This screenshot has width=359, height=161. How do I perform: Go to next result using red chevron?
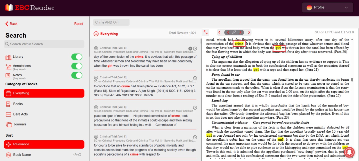tap(249, 32)
